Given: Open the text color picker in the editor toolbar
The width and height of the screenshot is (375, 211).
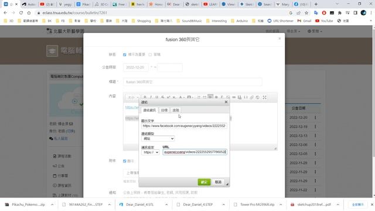Looking at the screenshot, I should pos(181,97).
